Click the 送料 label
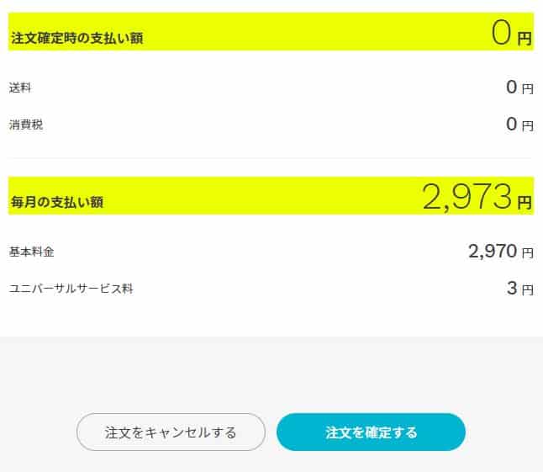The height and width of the screenshot is (472, 543). point(20,88)
